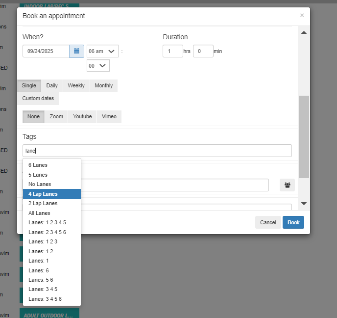Pick the All Lanes tag suggestion
Image resolution: width=337 pixels, height=318 pixels.
coord(52,213)
